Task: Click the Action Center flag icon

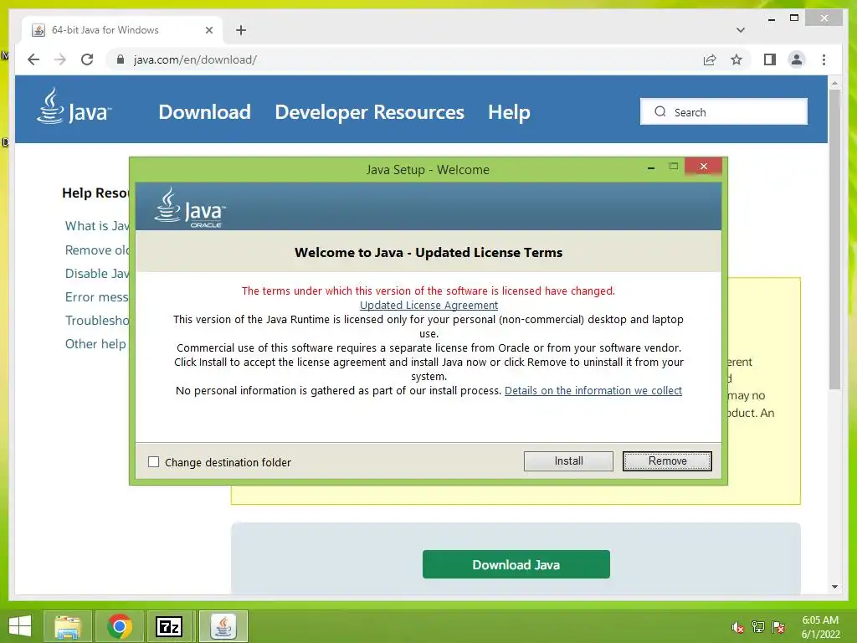Action: pyautogui.click(x=778, y=627)
